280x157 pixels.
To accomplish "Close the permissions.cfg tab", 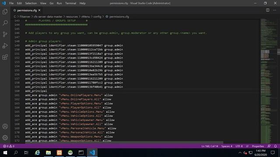I will tap(39, 10).
